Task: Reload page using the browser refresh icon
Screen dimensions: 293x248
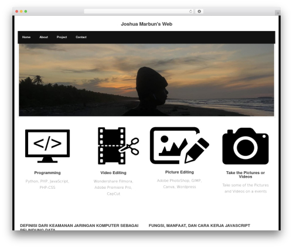Action: (190, 11)
